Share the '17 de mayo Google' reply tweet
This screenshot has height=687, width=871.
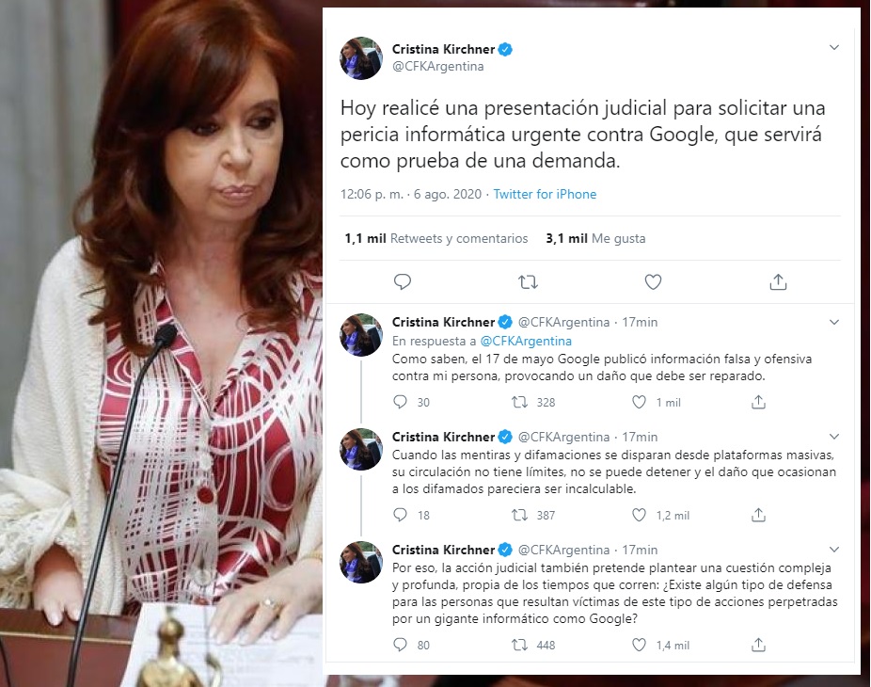[x=758, y=402]
